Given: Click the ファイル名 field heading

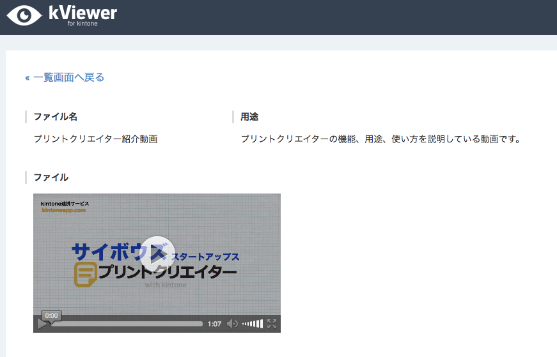Looking at the screenshot, I should (x=56, y=117).
